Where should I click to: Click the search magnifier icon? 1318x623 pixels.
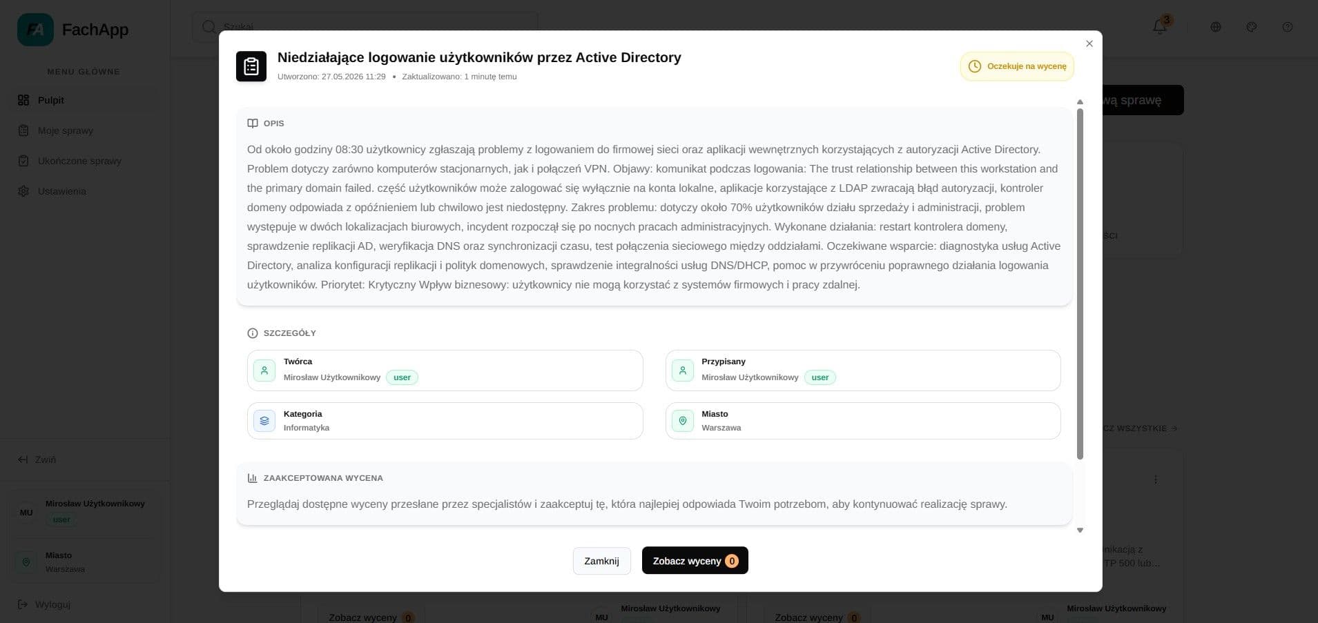(x=209, y=27)
